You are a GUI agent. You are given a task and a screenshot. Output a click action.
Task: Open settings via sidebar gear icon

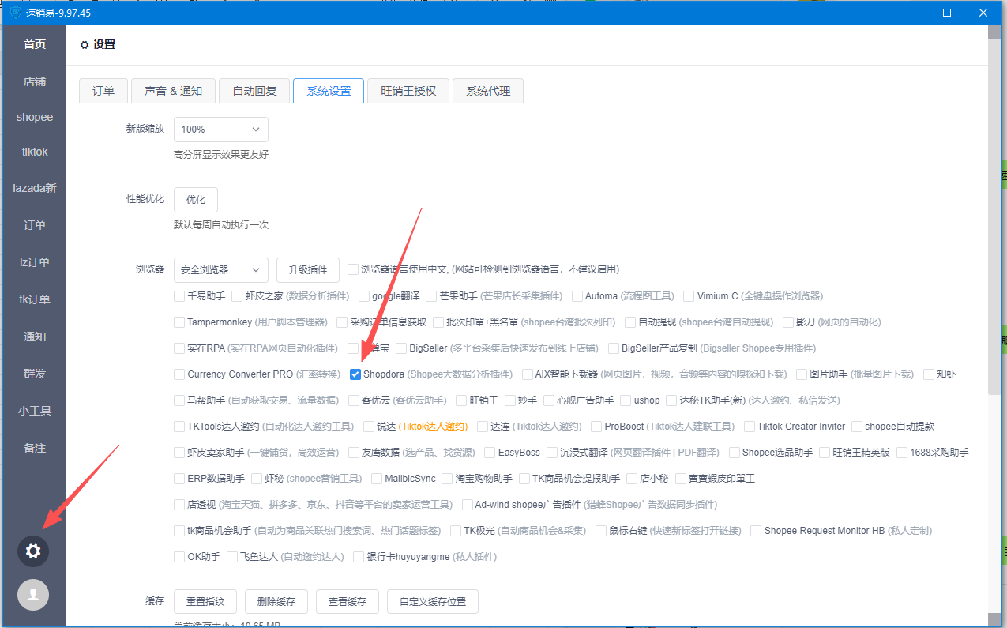[x=33, y=551]
